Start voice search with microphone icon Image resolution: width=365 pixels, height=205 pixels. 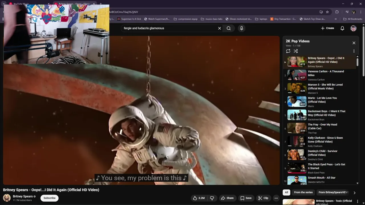pos(242,28)
